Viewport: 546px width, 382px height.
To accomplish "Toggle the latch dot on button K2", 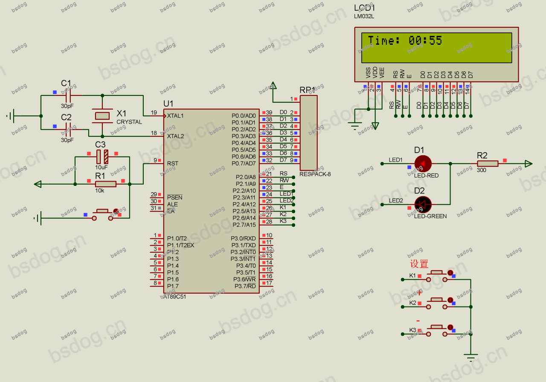I will (x=450, y=300).
